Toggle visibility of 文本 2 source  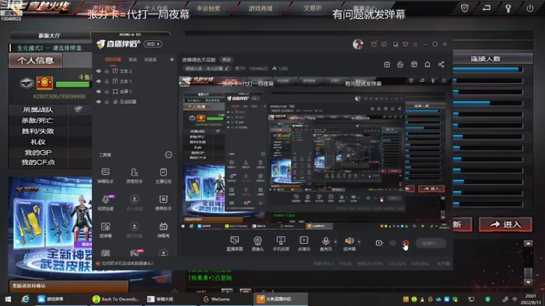[99, 71]
